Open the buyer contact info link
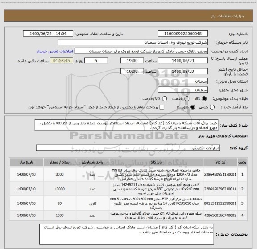Image resolution: width=257 pixels, height=249 pixels. point(55,51)
